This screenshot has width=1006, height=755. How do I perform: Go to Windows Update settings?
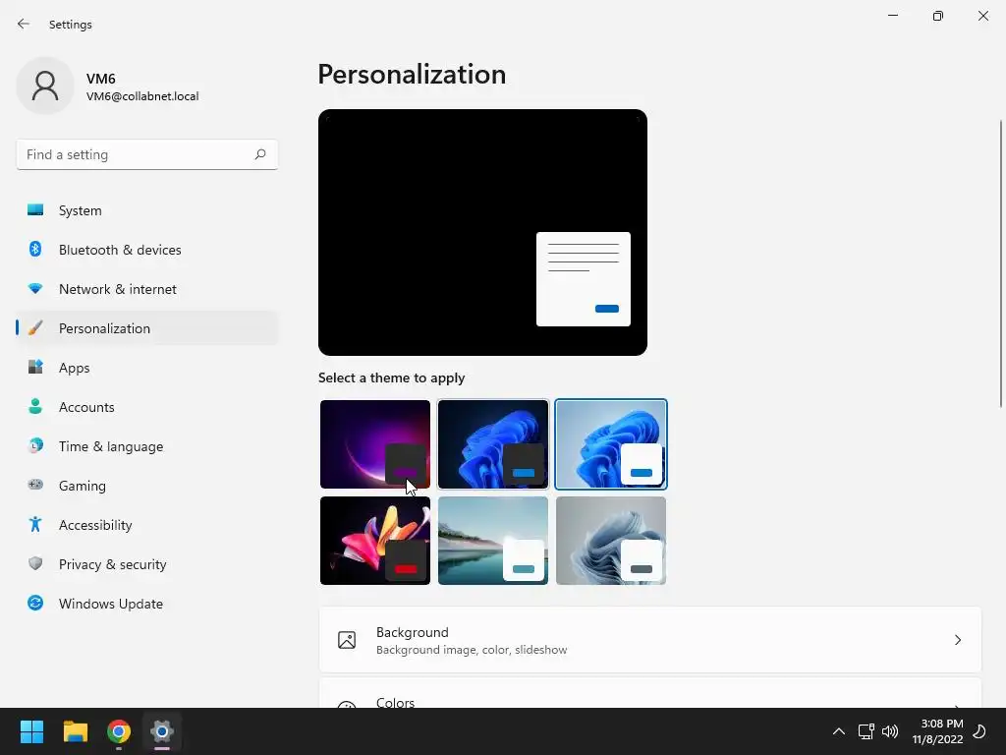[147, 604]
